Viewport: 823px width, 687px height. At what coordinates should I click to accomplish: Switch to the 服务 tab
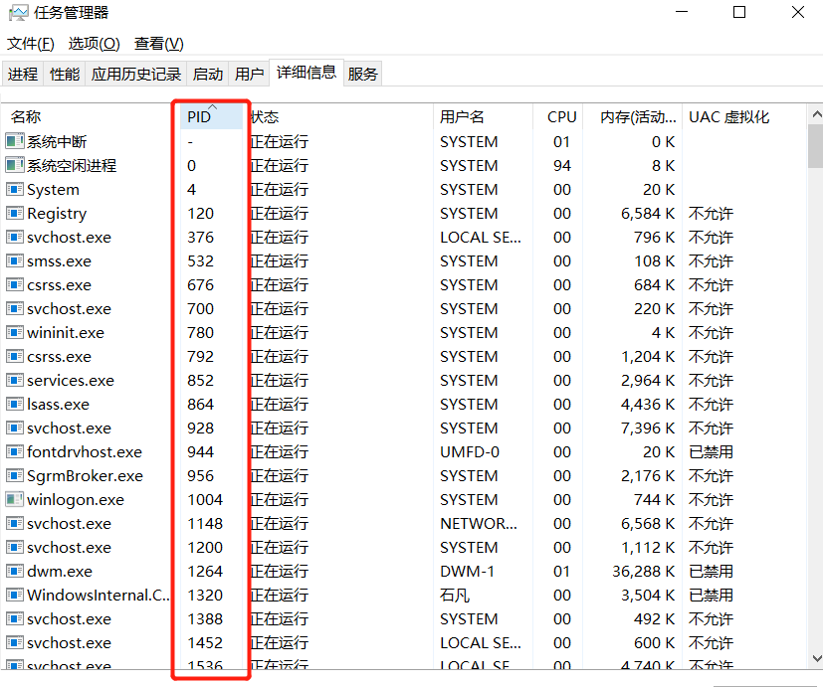(363, 75)
